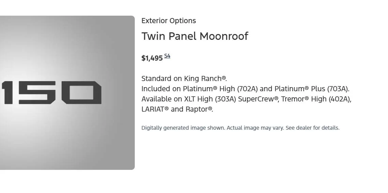Click the 'See dealer for details' text

312,128
